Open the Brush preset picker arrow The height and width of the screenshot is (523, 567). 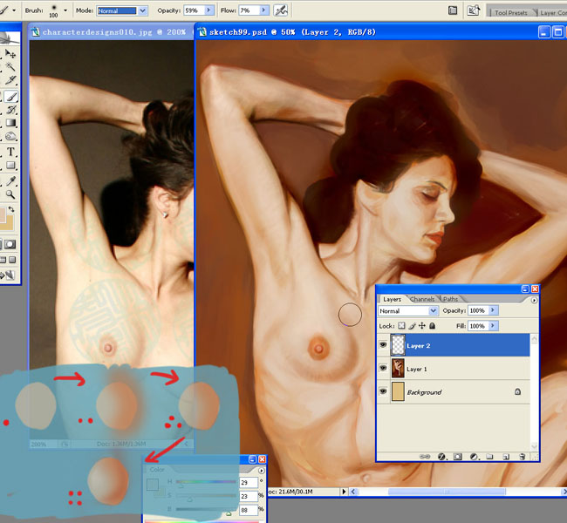(65, 10)
